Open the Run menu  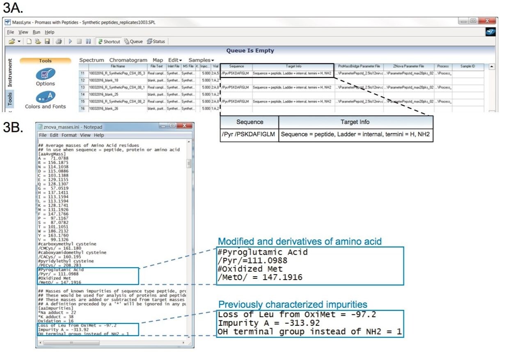coord(37,32)
